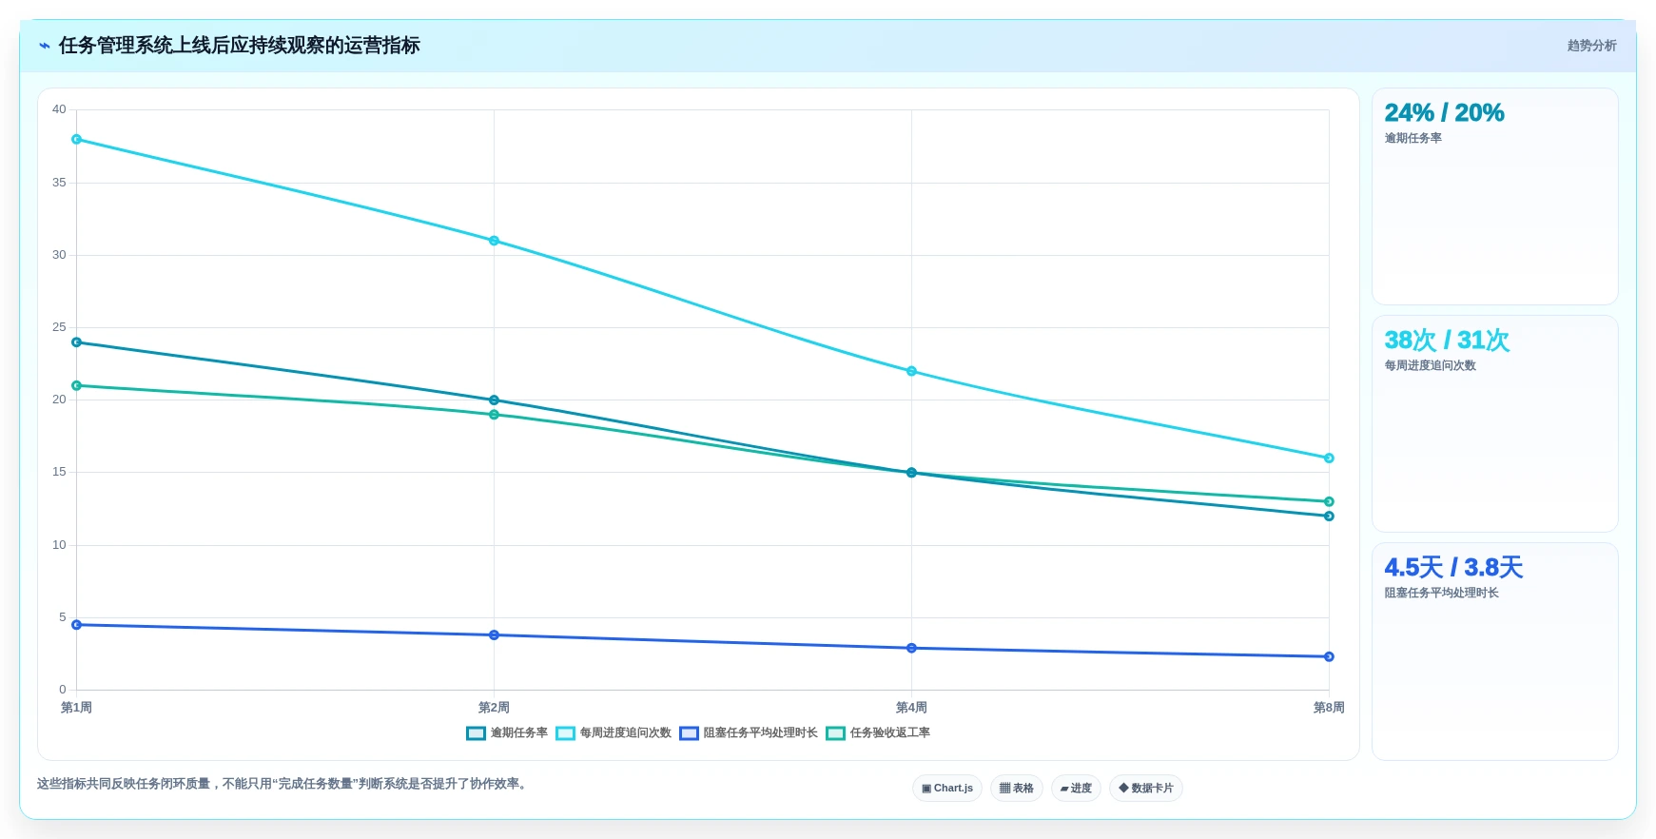Click the 逾期任务率 point at 第2周
This screenshot has height=839, width=1656.
click(494, 400)
